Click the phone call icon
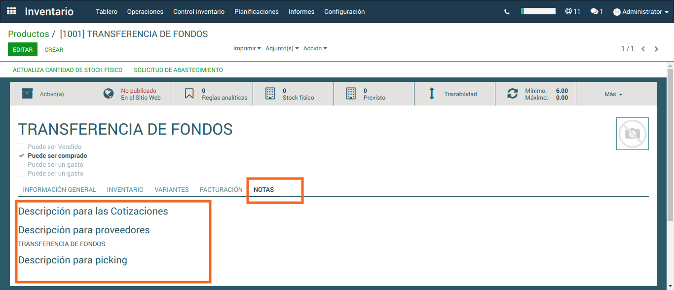674x290 pixels. (x=507, y=12)
